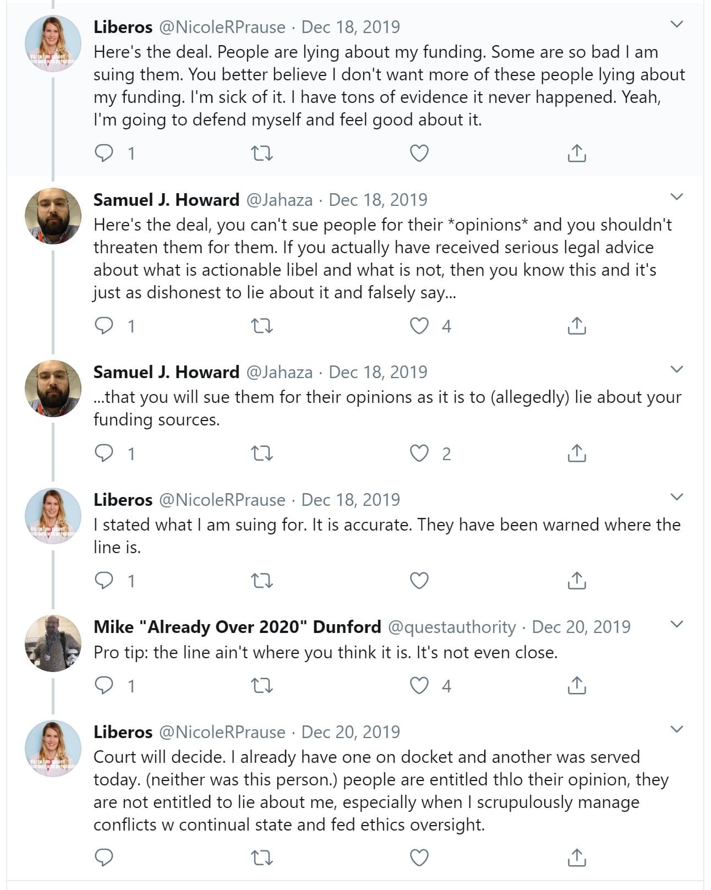Screen dimensions: 711x890
Task: Click Mike Dunford's profile picture
Action: click(53, 643)
